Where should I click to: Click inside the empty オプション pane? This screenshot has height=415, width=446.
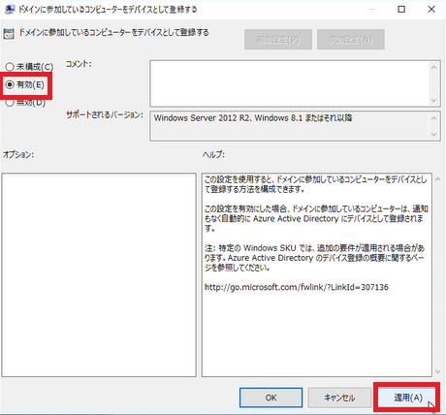click(x=99, y=274)
